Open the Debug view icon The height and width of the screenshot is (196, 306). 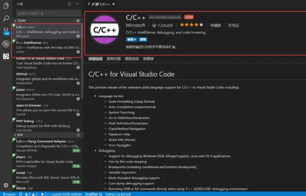point(6,44)
